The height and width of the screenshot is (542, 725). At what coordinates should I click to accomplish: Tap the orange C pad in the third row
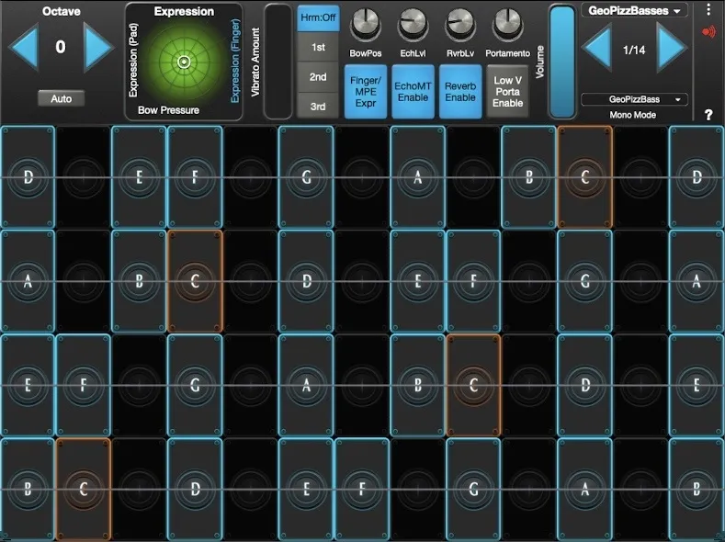coord(473,385)
